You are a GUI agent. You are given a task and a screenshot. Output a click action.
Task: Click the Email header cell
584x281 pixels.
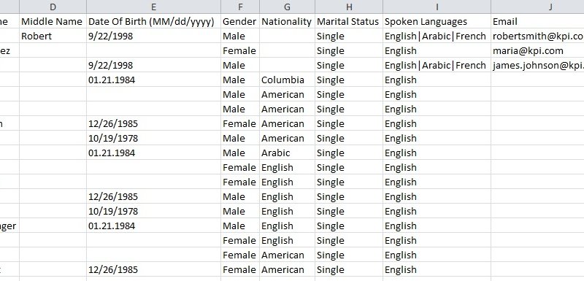click(537, 22)
